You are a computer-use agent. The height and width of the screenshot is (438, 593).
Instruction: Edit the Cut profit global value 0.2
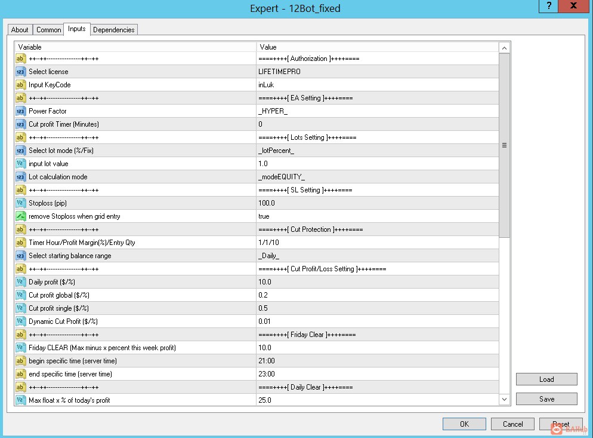pyautogui.click(x=378, y=295)
